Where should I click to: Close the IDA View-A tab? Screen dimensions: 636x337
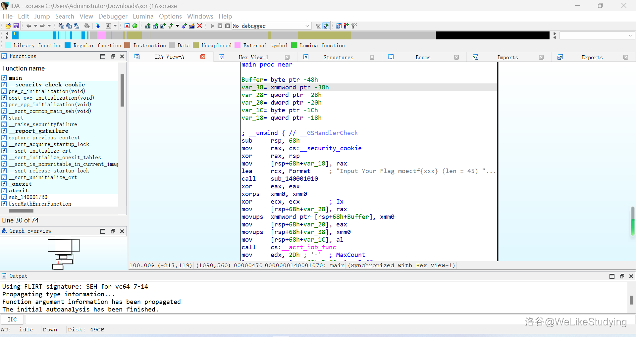(203, 57)
